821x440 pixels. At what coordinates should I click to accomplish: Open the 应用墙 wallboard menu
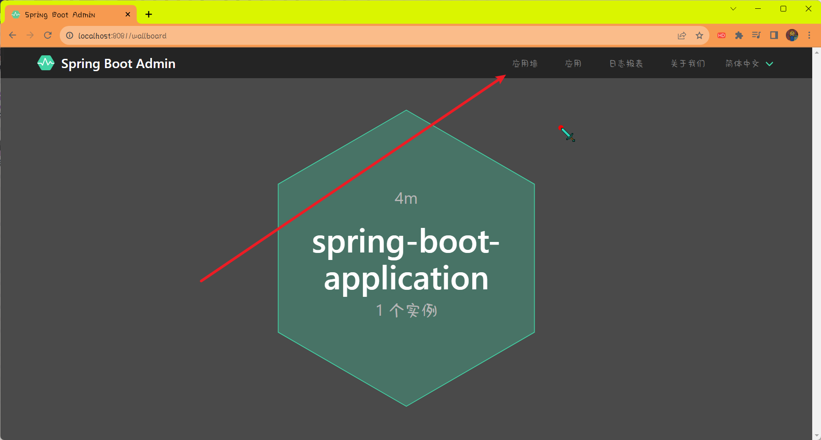(x=525, y=64)
